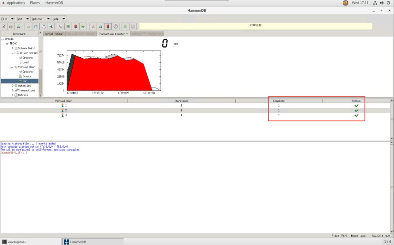Toggle the pressed red stop icon beside clock
The width and height of the screenshot is (394, 245).
[108, 26]
